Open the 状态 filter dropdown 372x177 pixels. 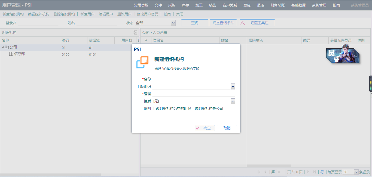pyautogui.click(x=173, y=23)
